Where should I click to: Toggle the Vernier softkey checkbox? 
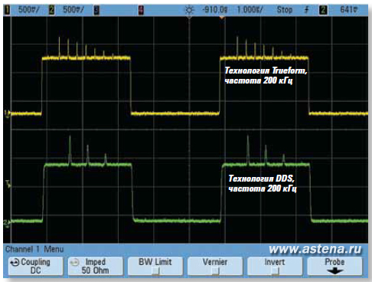click(215, 270)
